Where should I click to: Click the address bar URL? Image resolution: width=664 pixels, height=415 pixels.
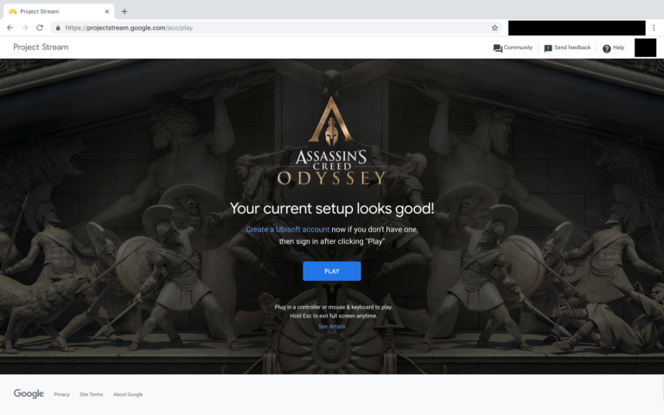click(129, 28)
